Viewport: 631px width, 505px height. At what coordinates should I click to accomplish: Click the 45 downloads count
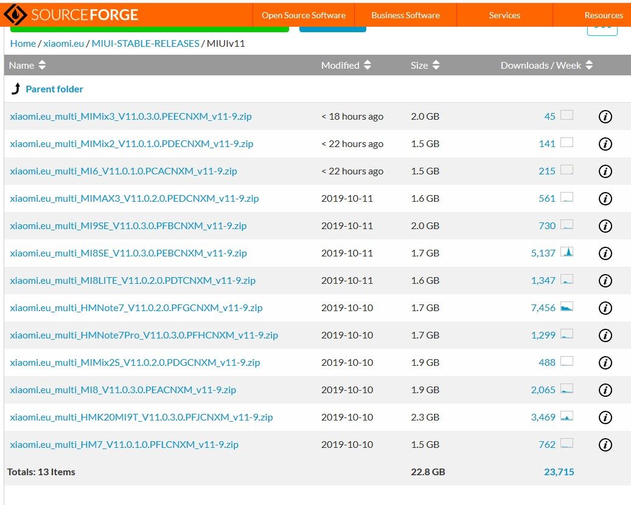point(549,117)
